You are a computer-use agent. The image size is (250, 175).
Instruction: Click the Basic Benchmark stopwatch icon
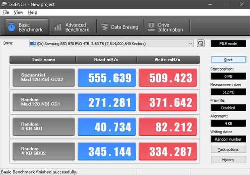(x=11, y=27)
